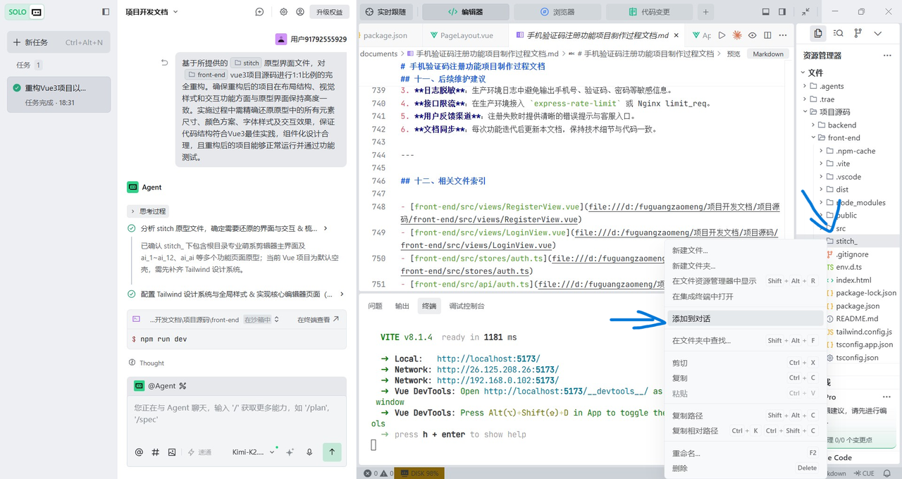902x479 pixels.
Task: Toggle the preview eye icon
Action: coord(753,35)
